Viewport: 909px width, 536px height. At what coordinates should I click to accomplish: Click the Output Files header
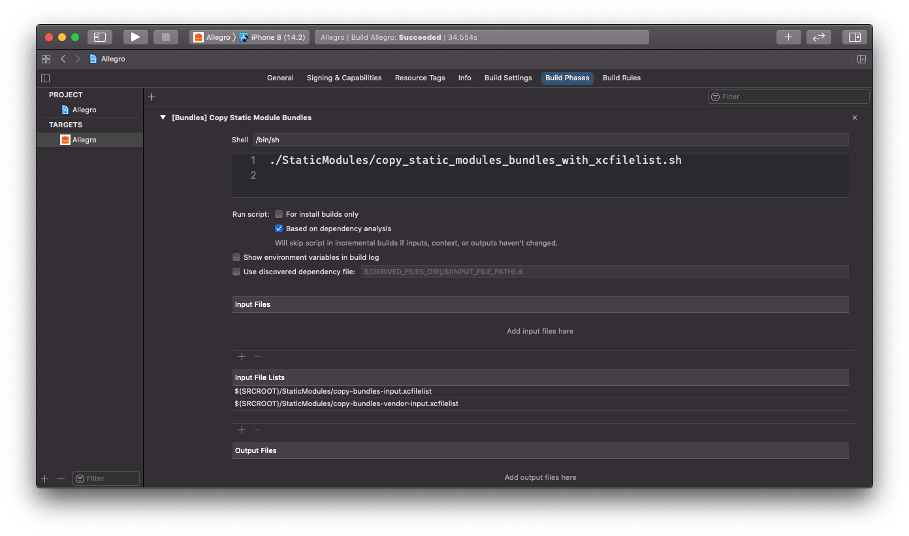541,450
